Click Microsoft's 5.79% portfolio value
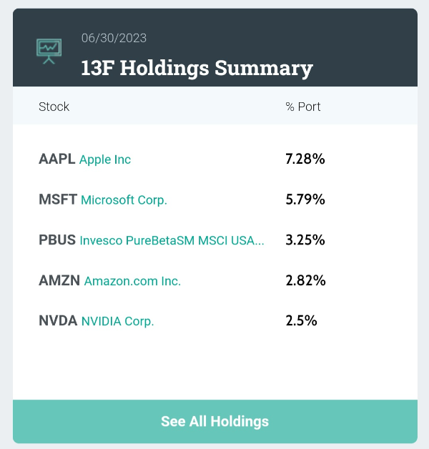 coord(305,199)
